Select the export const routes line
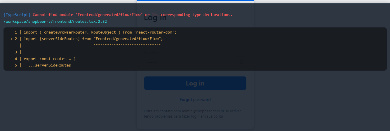This screenshot has height=131, width=390. point(50,59)
